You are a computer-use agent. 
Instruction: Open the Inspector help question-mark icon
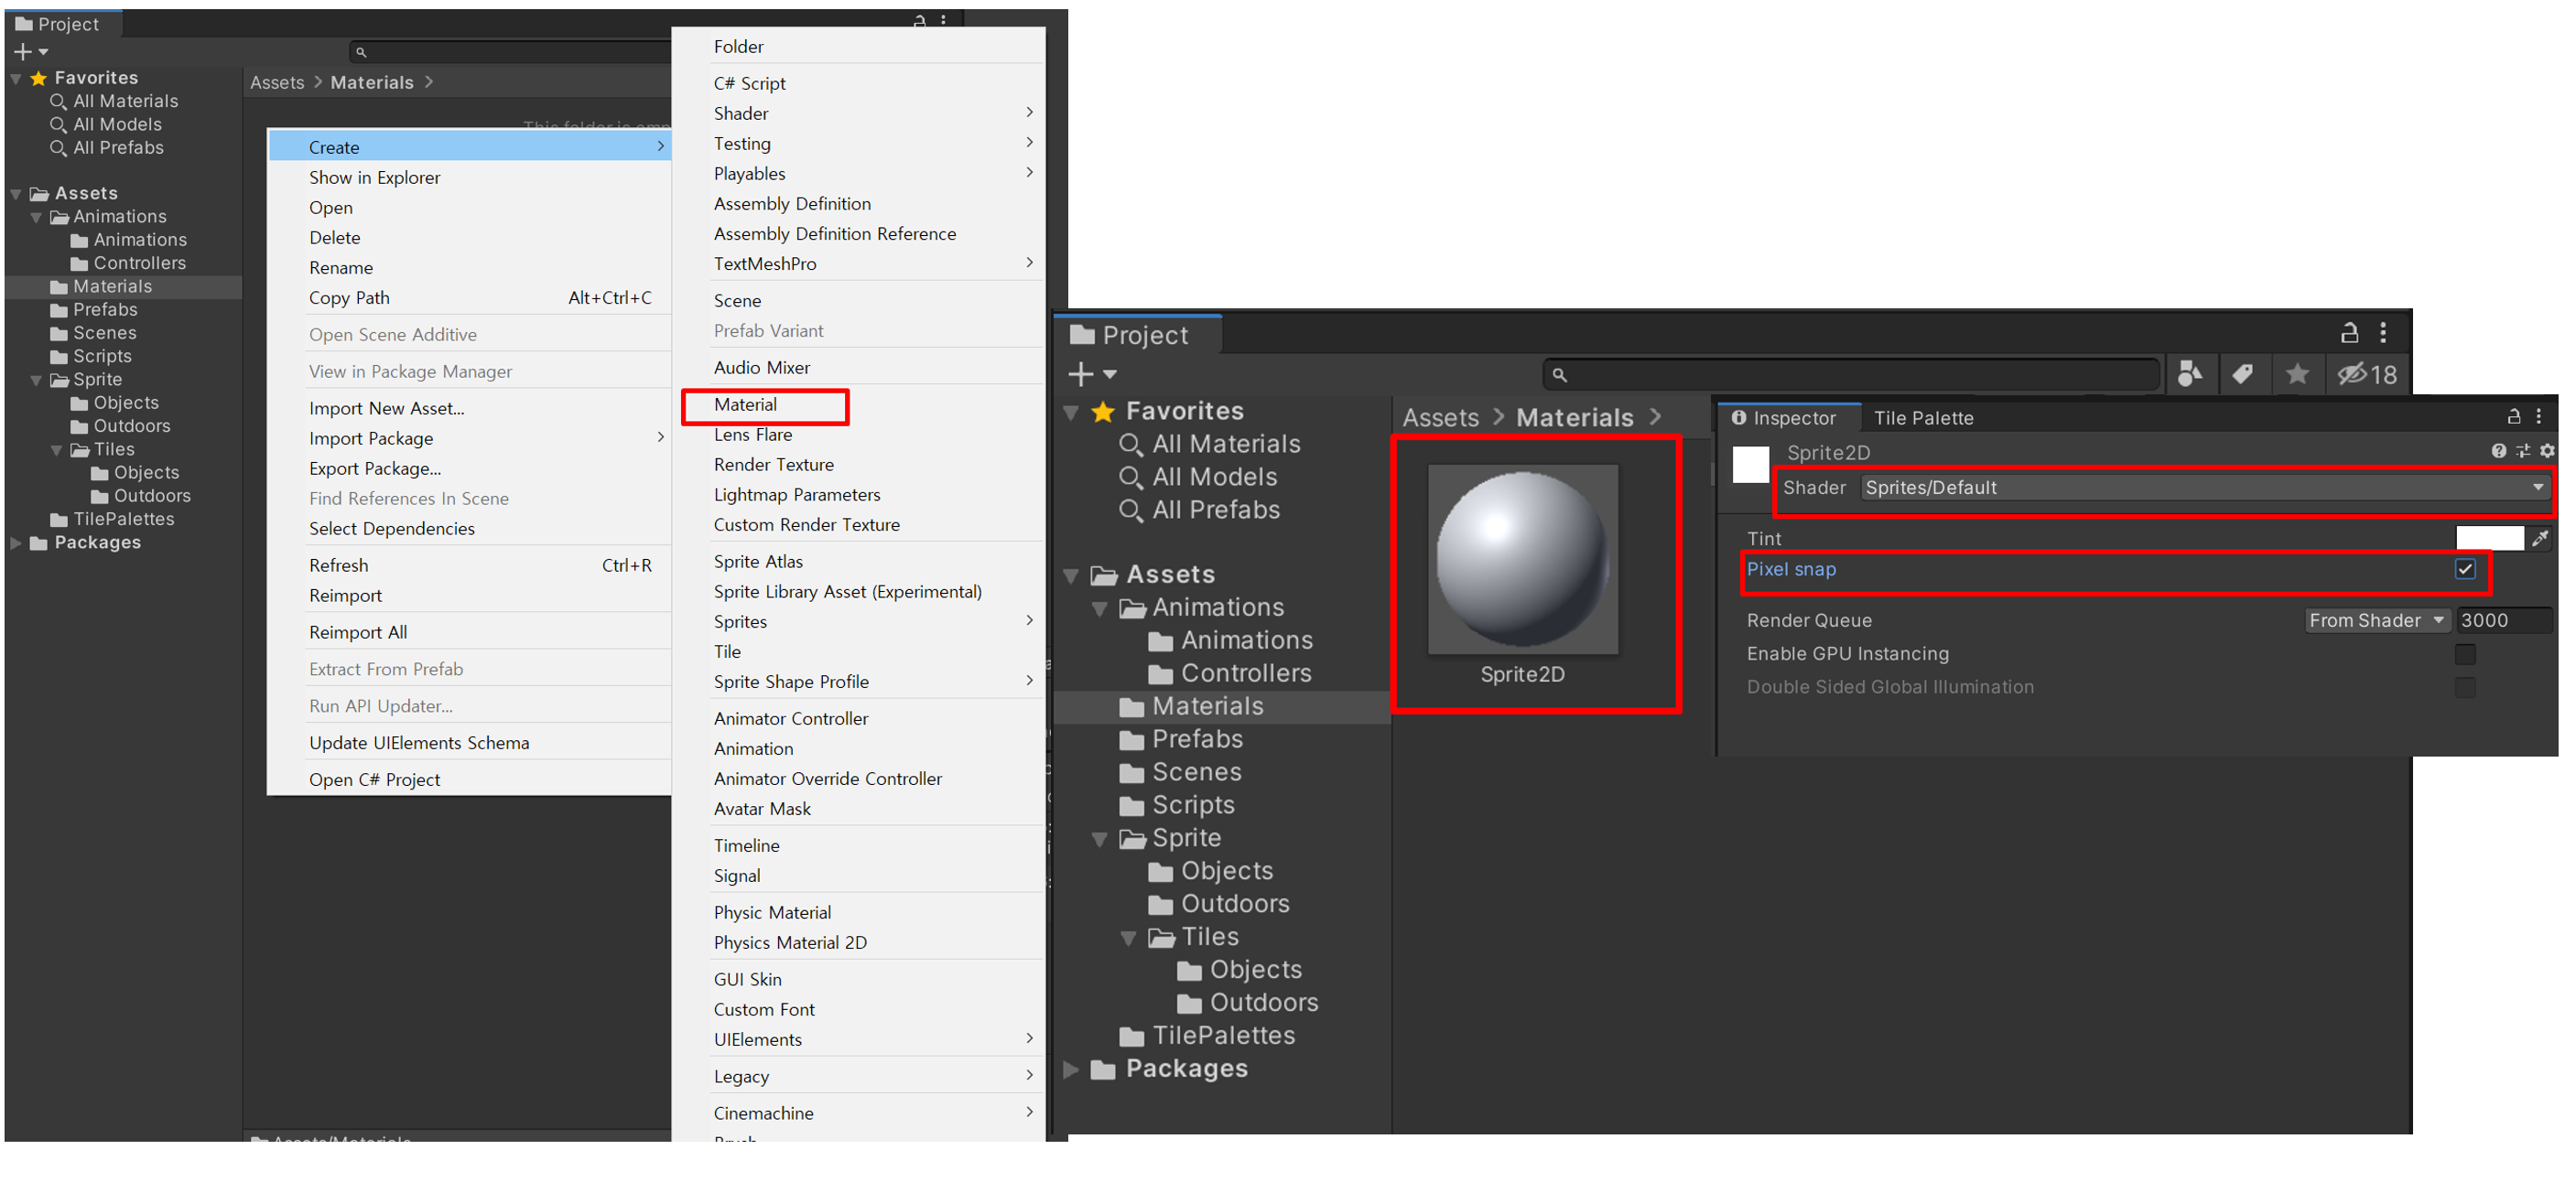(2499, 451)
